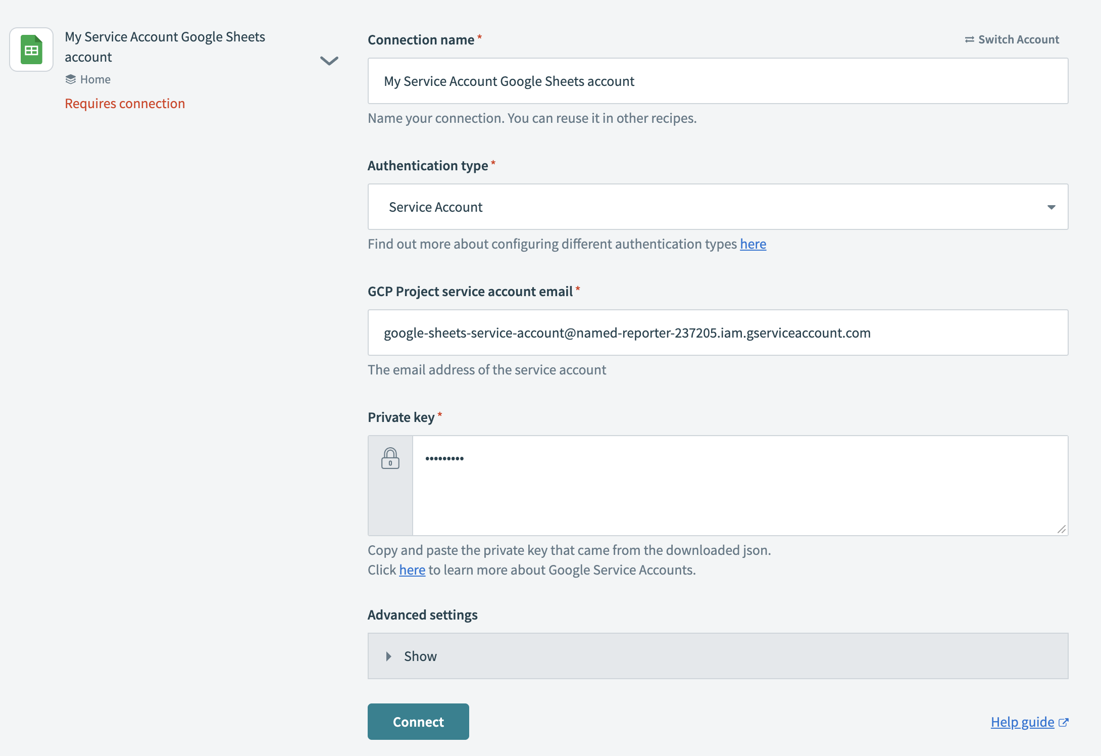Select the Home breadcrumb label

(95, 79)
